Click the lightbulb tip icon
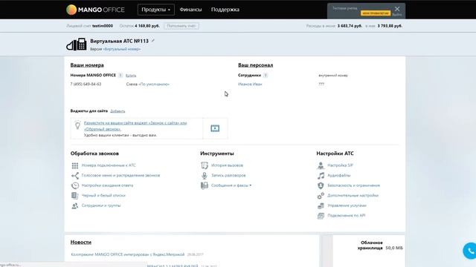Viewport: 476px width, 267px height. point(77,125)
